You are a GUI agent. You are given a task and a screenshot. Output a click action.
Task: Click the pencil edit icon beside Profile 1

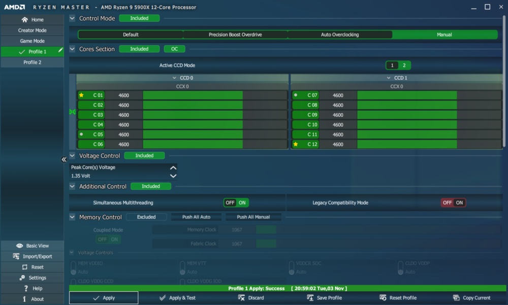pyautogui.click(x=60, y=50)
